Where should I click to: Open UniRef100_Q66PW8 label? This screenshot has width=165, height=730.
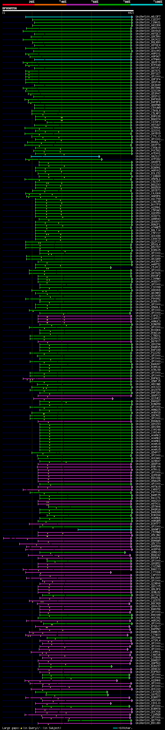[x=148, y=105]
